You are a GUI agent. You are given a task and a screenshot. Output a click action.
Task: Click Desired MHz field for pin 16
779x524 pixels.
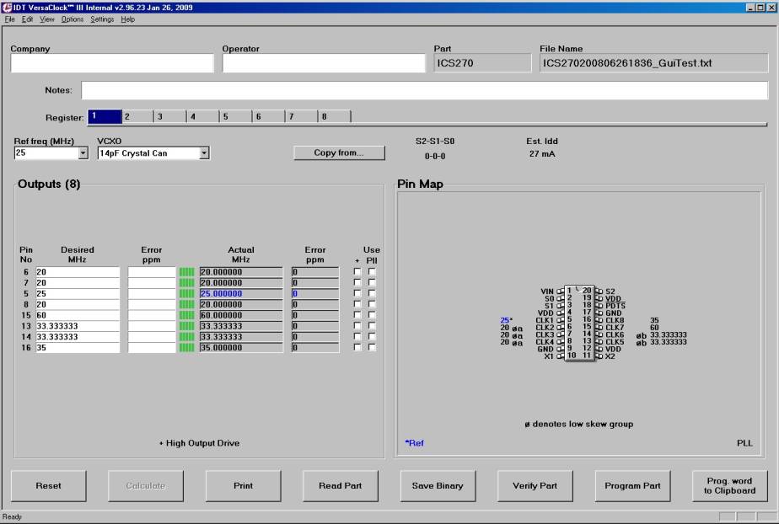78,347
